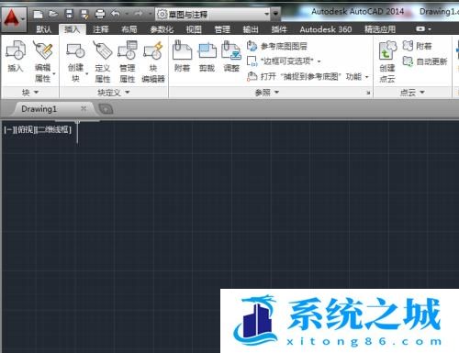Click the 二维线框 visual style label

(54, 130)
